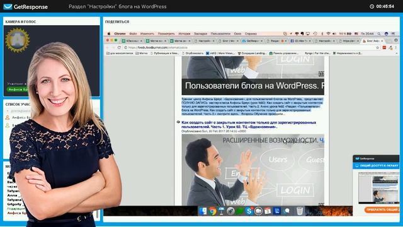Open Chrome's three-dot menu
Viewport: 403px width, 227px height.
(x=396, y=47)
